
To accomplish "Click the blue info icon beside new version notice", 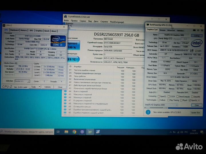I will (148, 112).
